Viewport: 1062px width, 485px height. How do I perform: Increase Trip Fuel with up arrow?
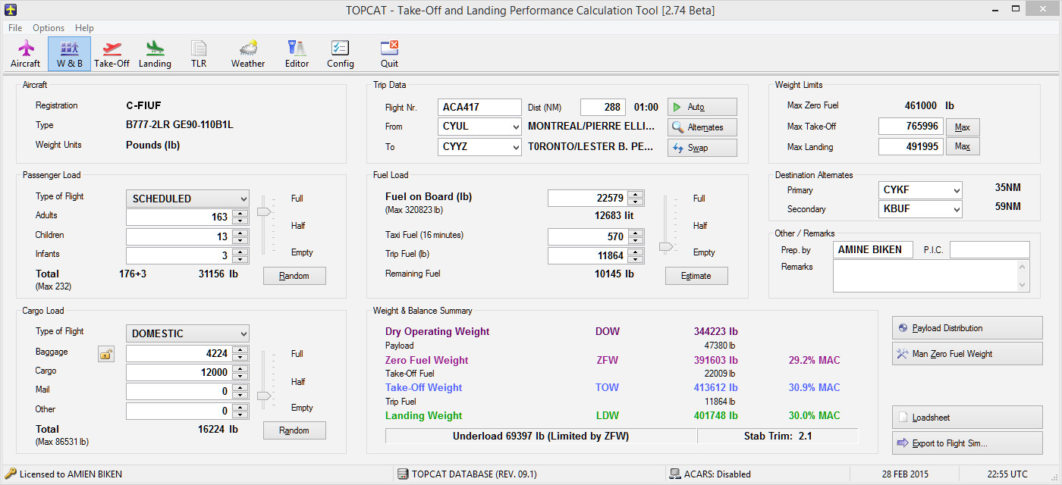tap(636, 252)
